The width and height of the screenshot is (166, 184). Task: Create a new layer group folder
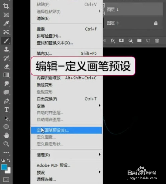click(139, 40)
